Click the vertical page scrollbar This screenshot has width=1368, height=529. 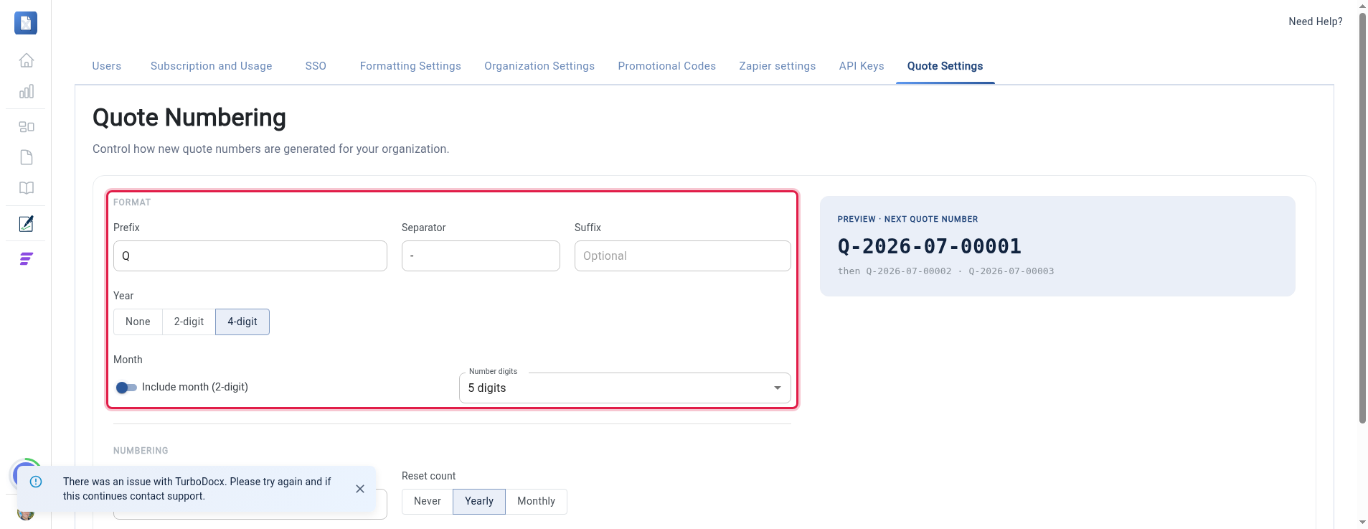click(1362, 215)
